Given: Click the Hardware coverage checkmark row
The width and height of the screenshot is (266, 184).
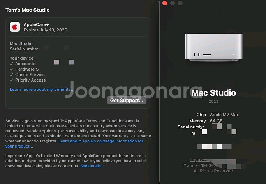Looking at the screenshot, I should [24, 69].
